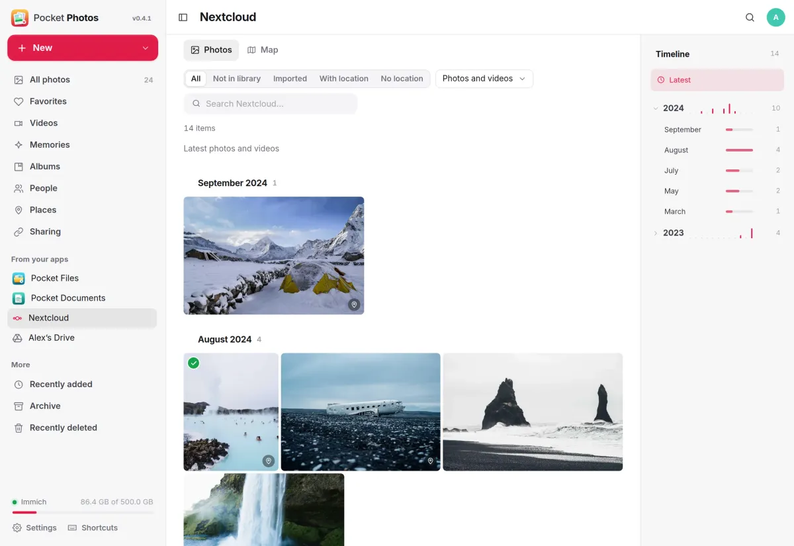Click the "14 items" count text

[199, 128]
